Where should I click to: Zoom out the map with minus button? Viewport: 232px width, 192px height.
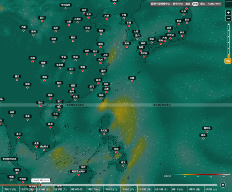coord(228,19)
